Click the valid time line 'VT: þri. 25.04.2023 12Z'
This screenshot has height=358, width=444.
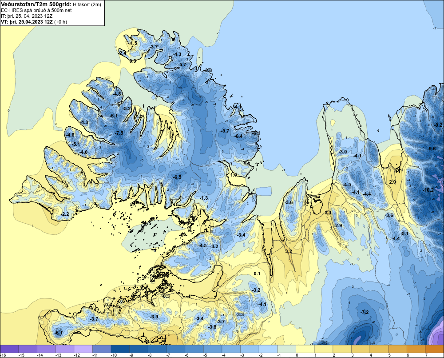click(27, 22)
